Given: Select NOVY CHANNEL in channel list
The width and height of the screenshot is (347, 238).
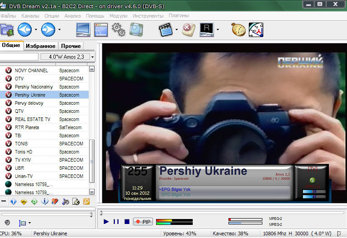Looking at the screenshot, I should (x=44, y=70).
